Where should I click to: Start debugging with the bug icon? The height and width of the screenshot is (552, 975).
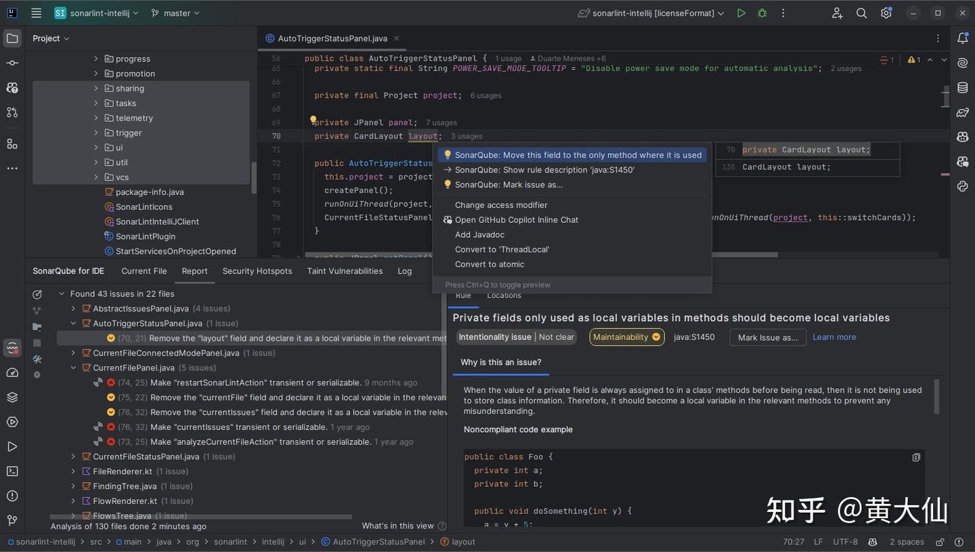762,13
